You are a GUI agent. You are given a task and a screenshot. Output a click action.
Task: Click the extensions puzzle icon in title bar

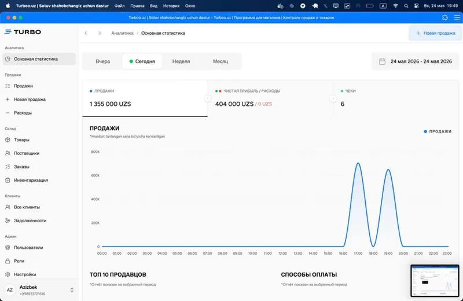[445, 18]
